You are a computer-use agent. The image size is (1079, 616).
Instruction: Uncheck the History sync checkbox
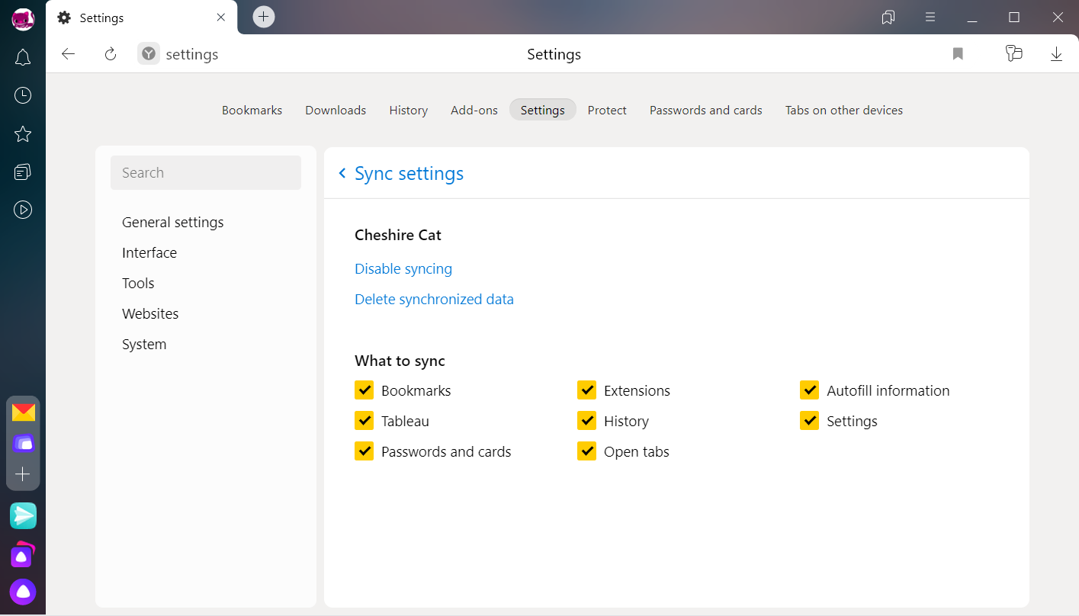pyautogui.click(x=586, y=421)
